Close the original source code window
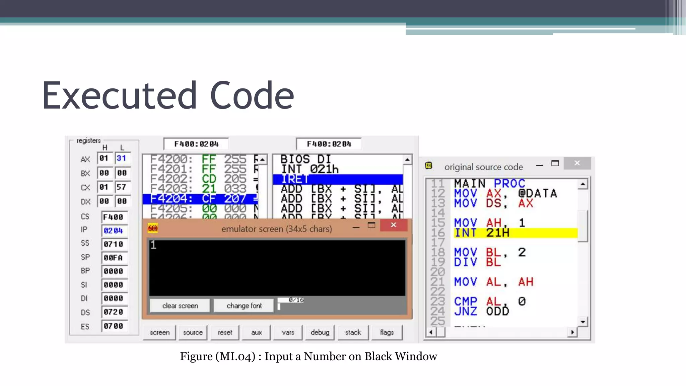The height and width of the screenshot is (386, 686). coord(577,163)
